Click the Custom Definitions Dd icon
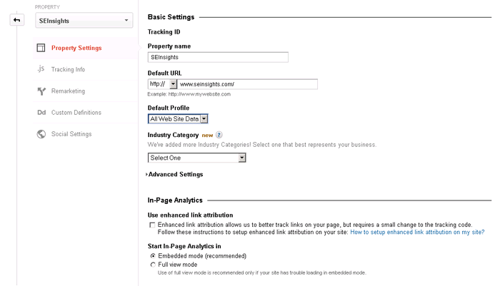Viewport: 500px width, 286px height. pos(41,113)
